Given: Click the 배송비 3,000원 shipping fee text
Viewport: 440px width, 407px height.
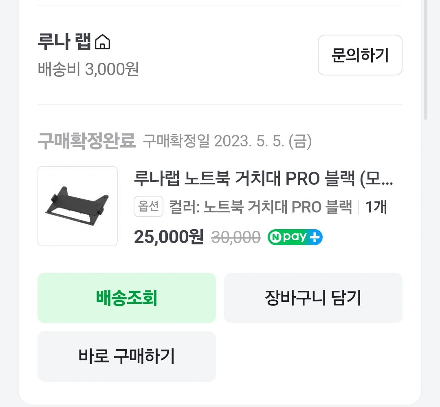Looking at the screenshot, I should pyautogui.click(x=88, y=69).
